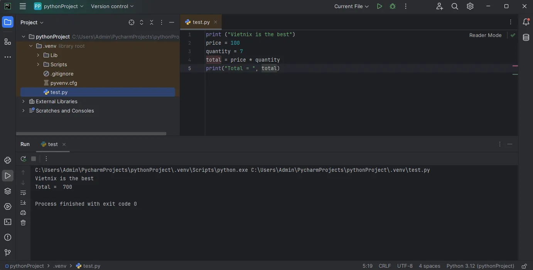Viewport: 533px width, 270px height.
Task: Open the Version control menu
Action: coord(112,6)
